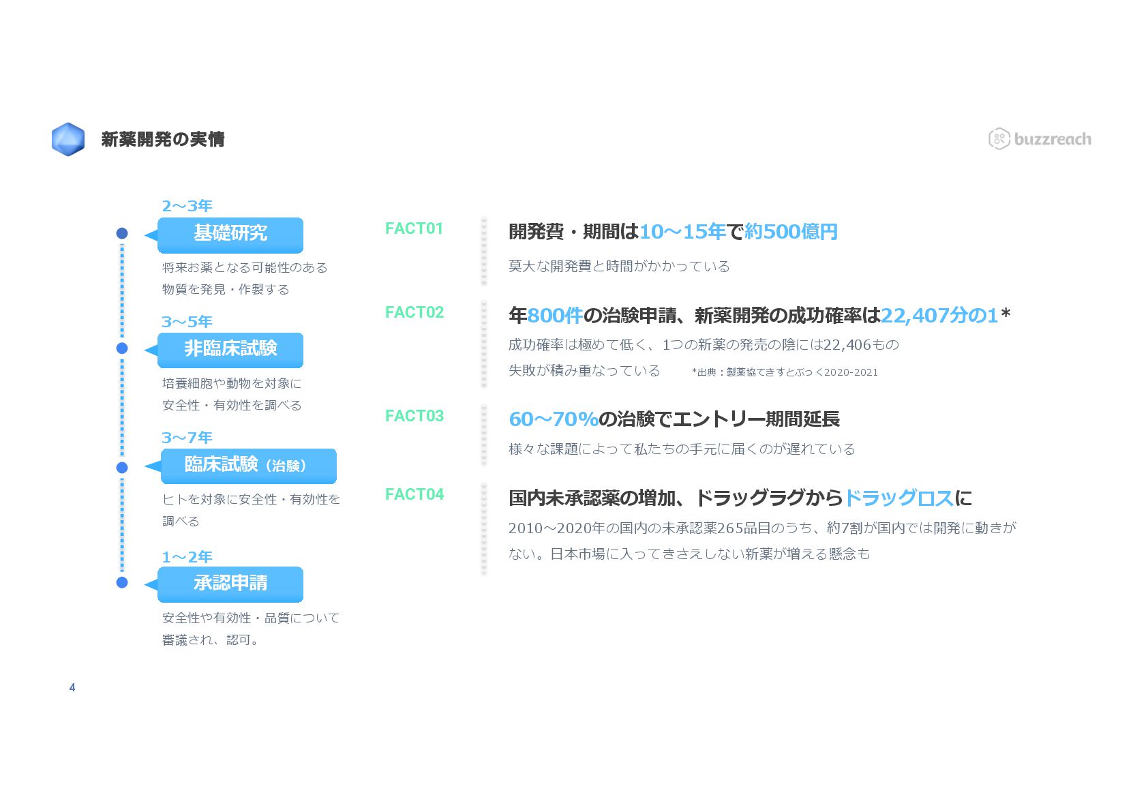This screenshot has height=812, width=1148.
Task: Click the FACT02 label
Action: click(414, 312)
